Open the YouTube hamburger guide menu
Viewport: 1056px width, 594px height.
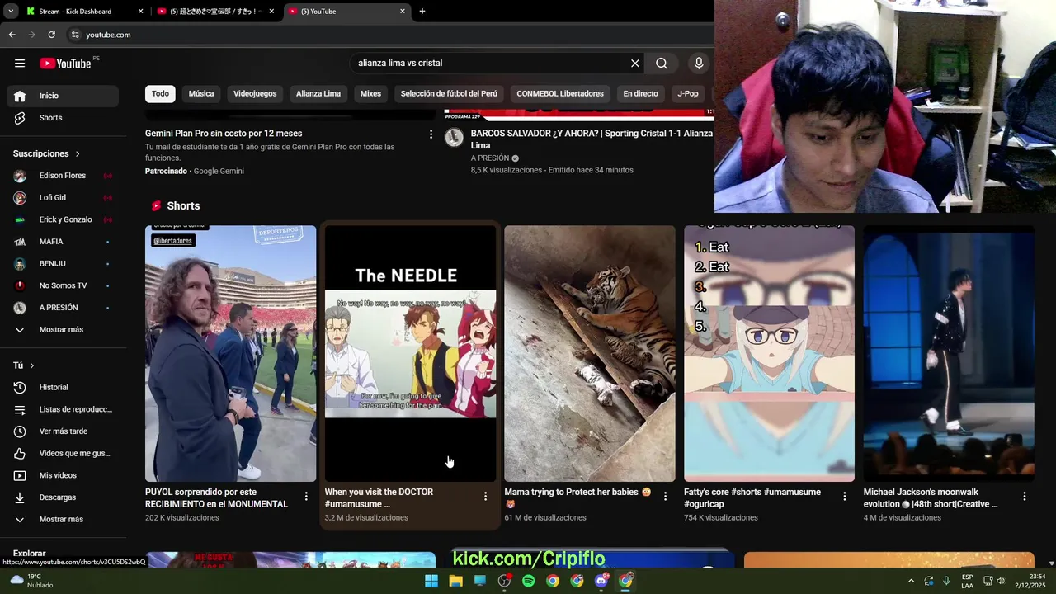20,64
